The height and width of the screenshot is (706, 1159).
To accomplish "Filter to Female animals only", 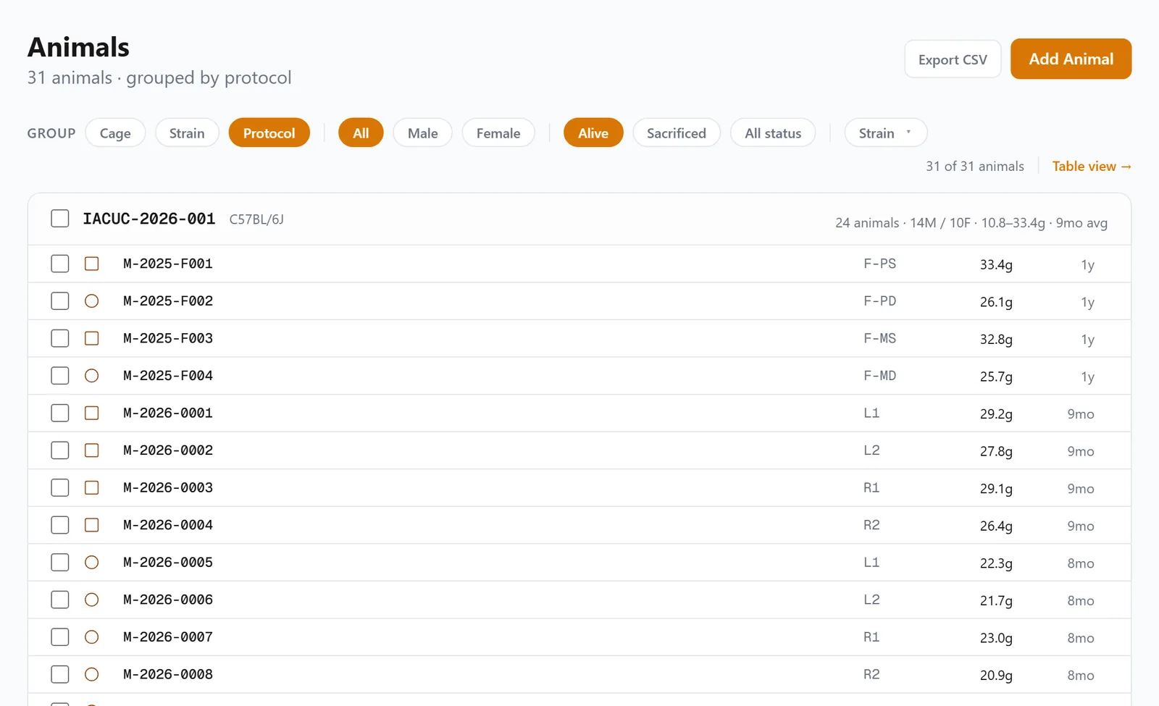I will 498,133.
